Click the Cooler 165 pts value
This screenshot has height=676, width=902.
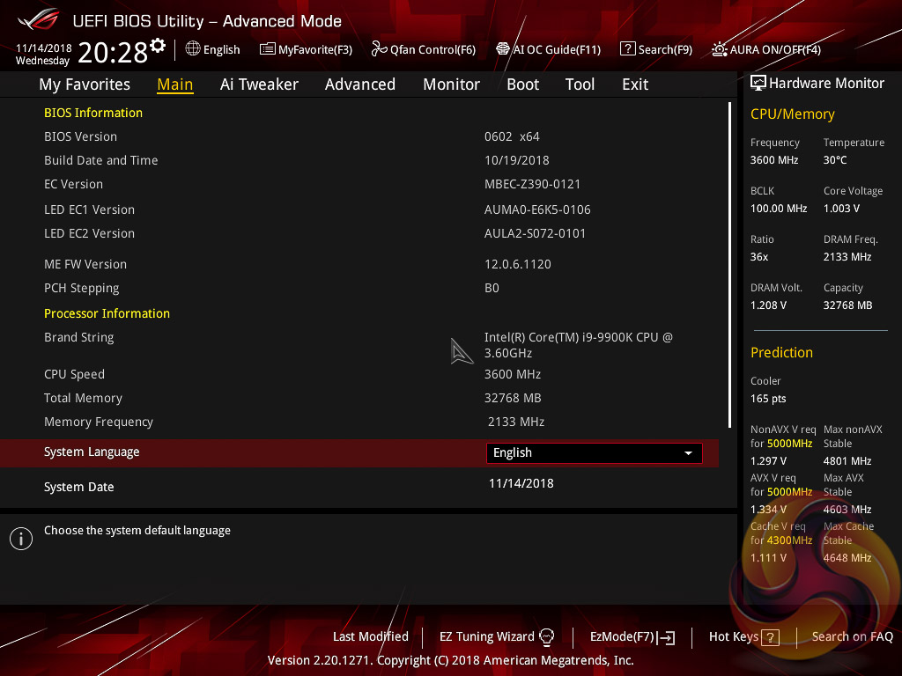[x=768, y=399]
